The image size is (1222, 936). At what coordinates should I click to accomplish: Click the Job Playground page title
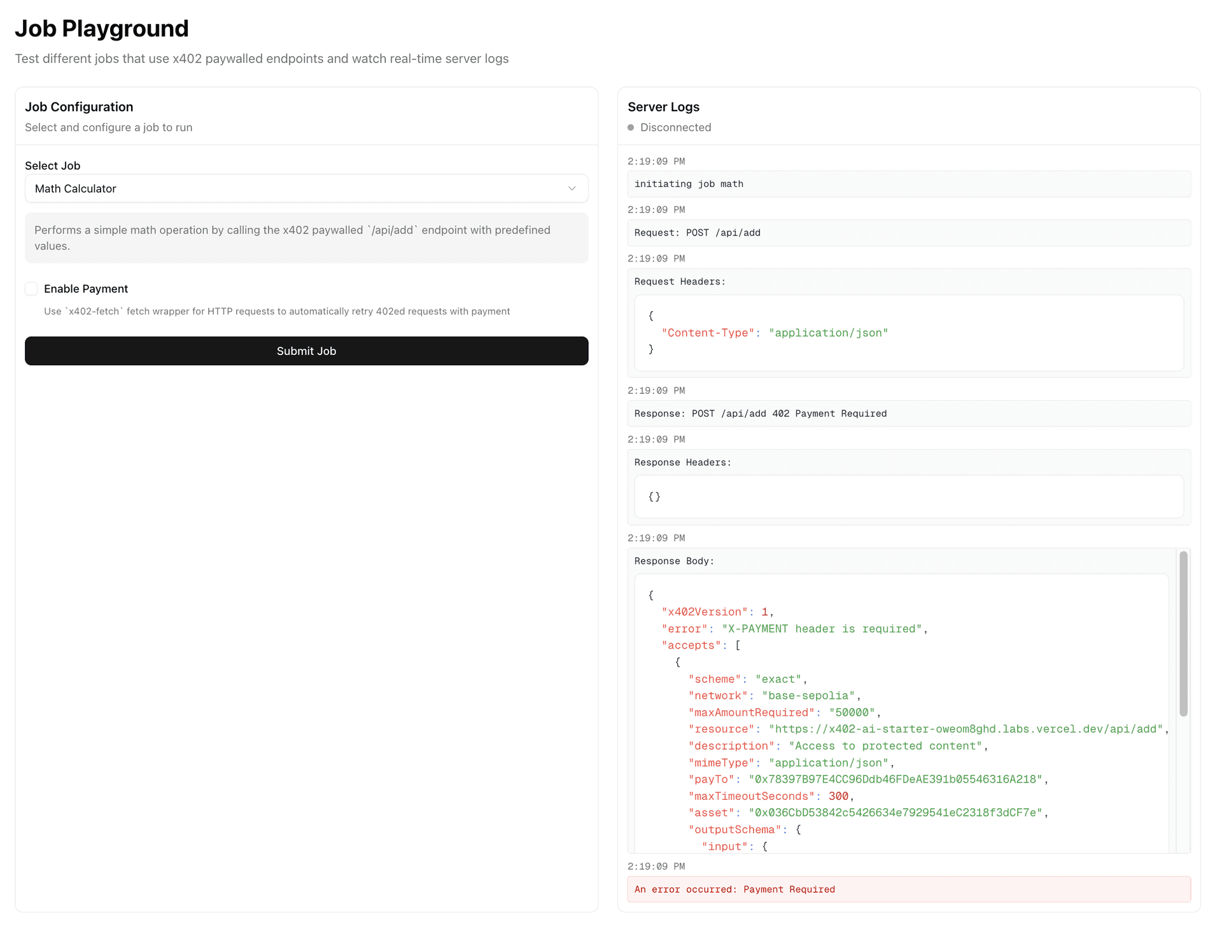pos(102,29)
